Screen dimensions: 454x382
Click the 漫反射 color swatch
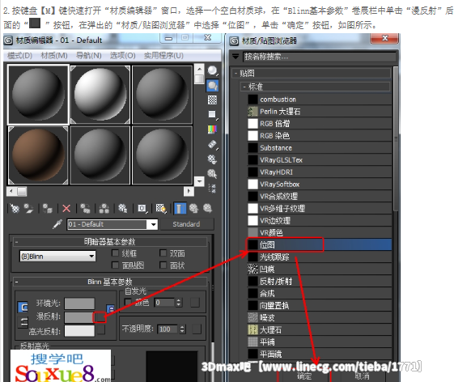point(79,317)
